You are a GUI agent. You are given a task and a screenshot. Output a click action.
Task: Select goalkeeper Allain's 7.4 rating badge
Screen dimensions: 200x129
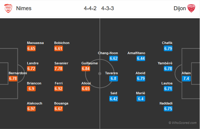tap(186, 78)
